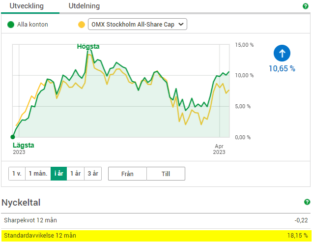Click the green Alla konton legend dot
The height and width of the screenshot is (243, 312).
tap(11, 24)
